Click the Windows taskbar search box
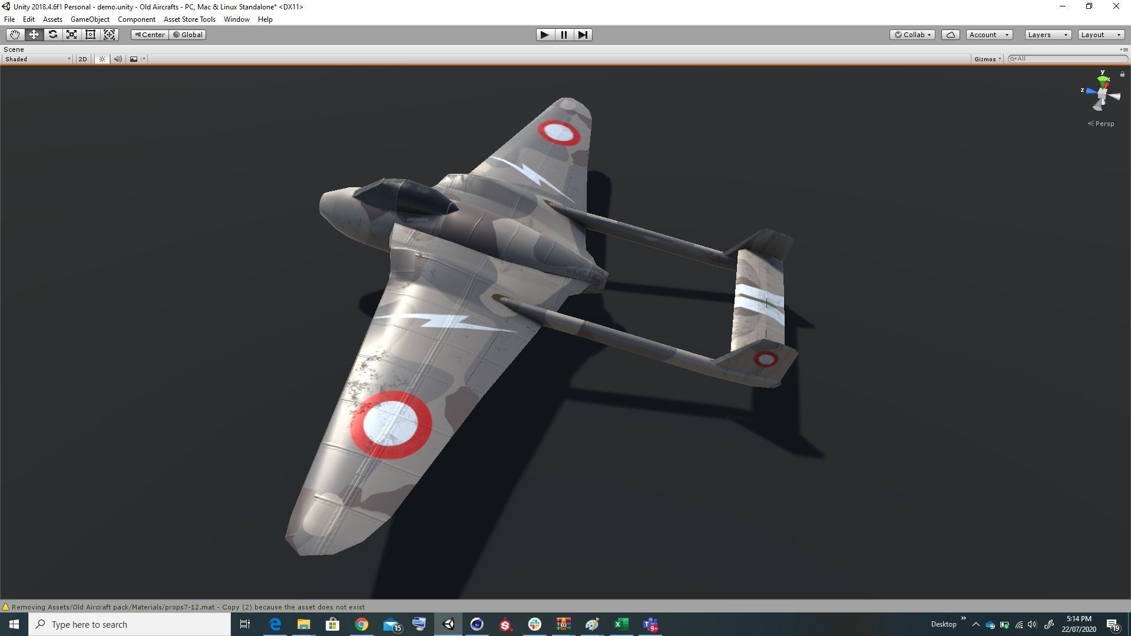1131x636 pixels. (x=130, y=624)
